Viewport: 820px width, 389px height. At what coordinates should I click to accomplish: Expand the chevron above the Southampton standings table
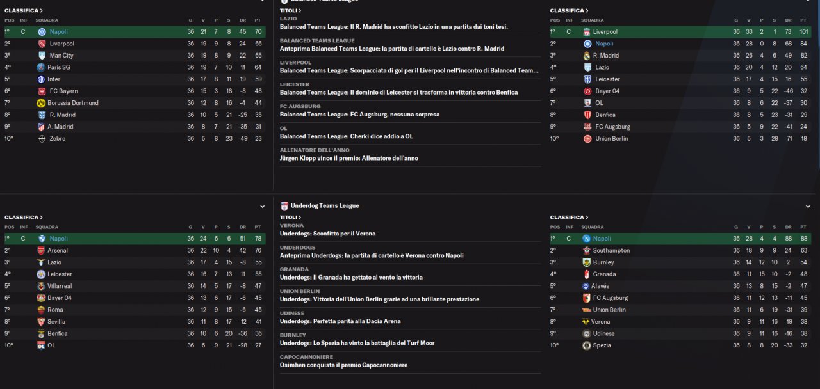(808, 207)
